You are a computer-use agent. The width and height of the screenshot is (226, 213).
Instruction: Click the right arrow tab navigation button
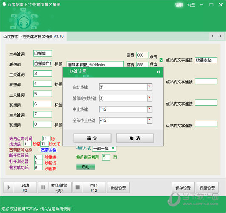click(x=220, y=36)
